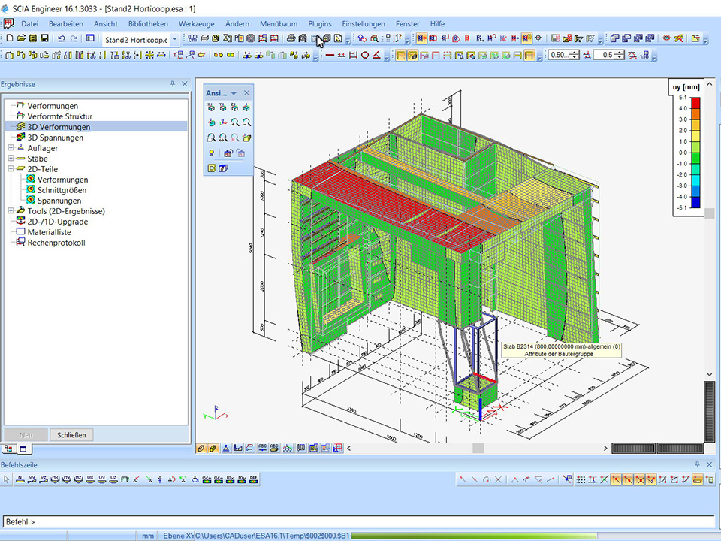Viewport: 721px width, 541px height.
Task: Open the Einstellungen menu
Action: [363, 24]
